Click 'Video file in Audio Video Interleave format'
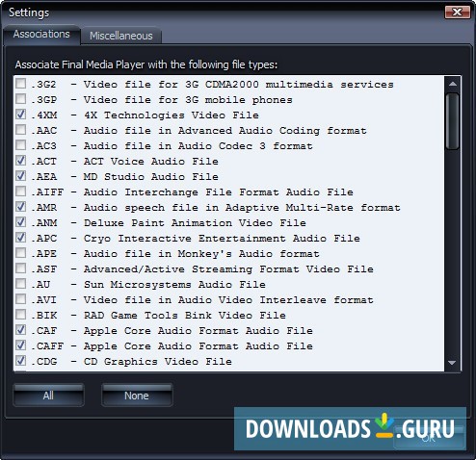This screenshot has height=460, width=476. click(x=228, y=300)
